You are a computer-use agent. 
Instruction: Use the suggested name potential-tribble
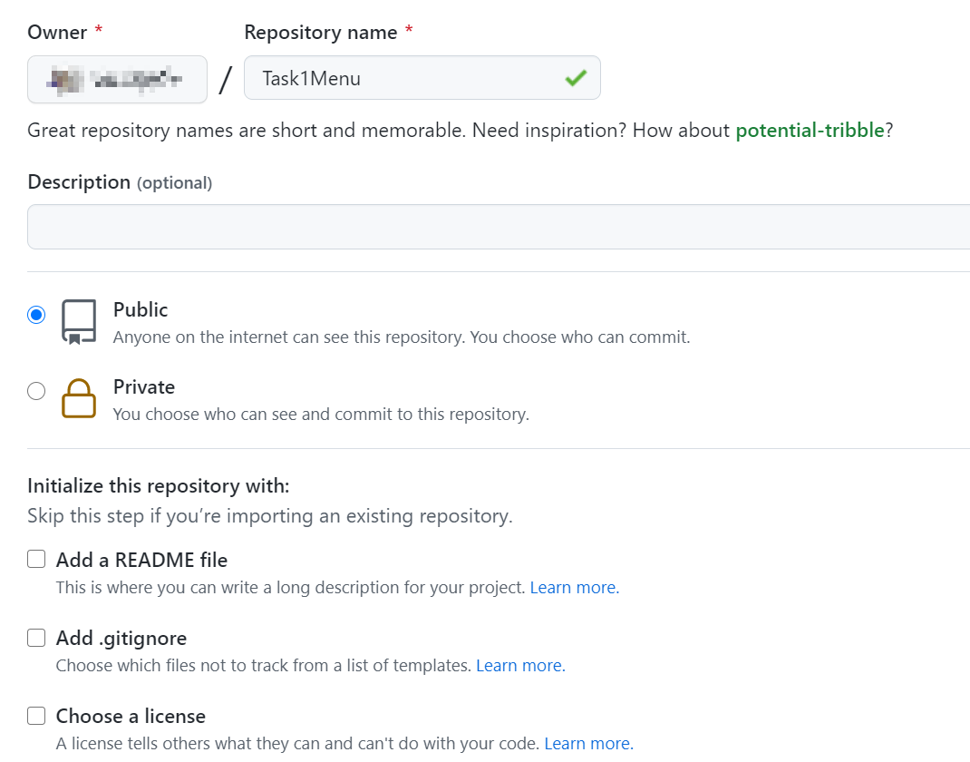[x=810, y=131]
